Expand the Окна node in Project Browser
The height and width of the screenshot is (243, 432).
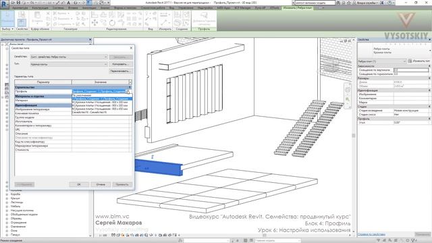click(x=7, y=231)
